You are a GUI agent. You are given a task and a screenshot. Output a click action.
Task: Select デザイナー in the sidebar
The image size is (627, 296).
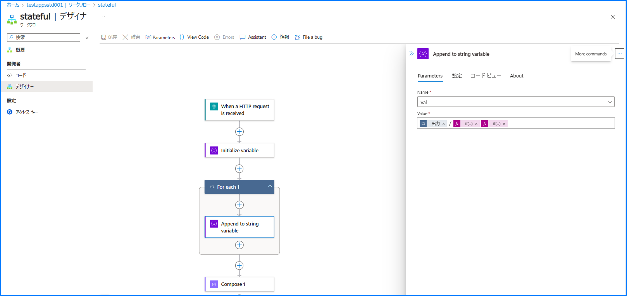pyautogui.click(x=47, y=86)
